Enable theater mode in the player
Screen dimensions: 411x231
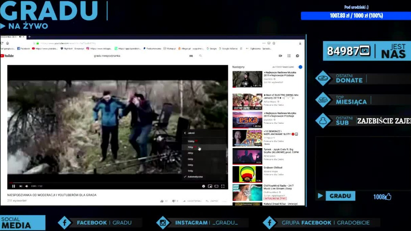(x=216, y=186)
